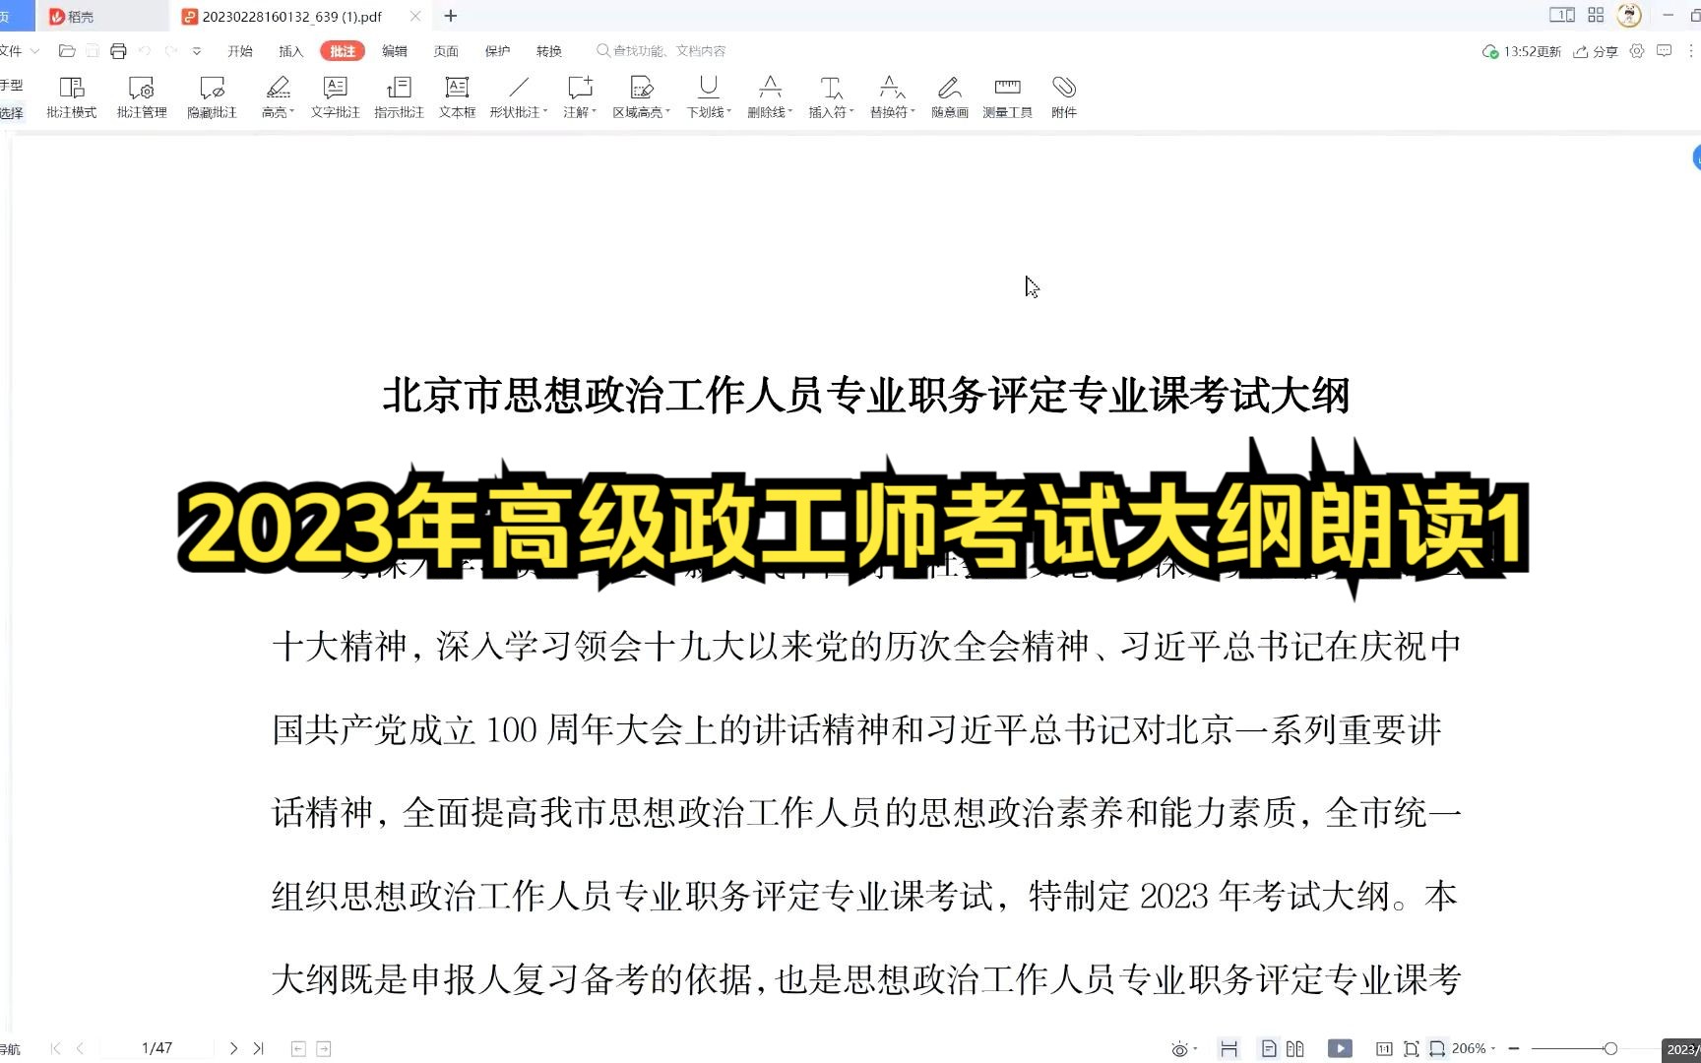This screenshot has height=1063, width=1701.
Task: Go to next page arrow
Action: click(x=233, y=1048)
